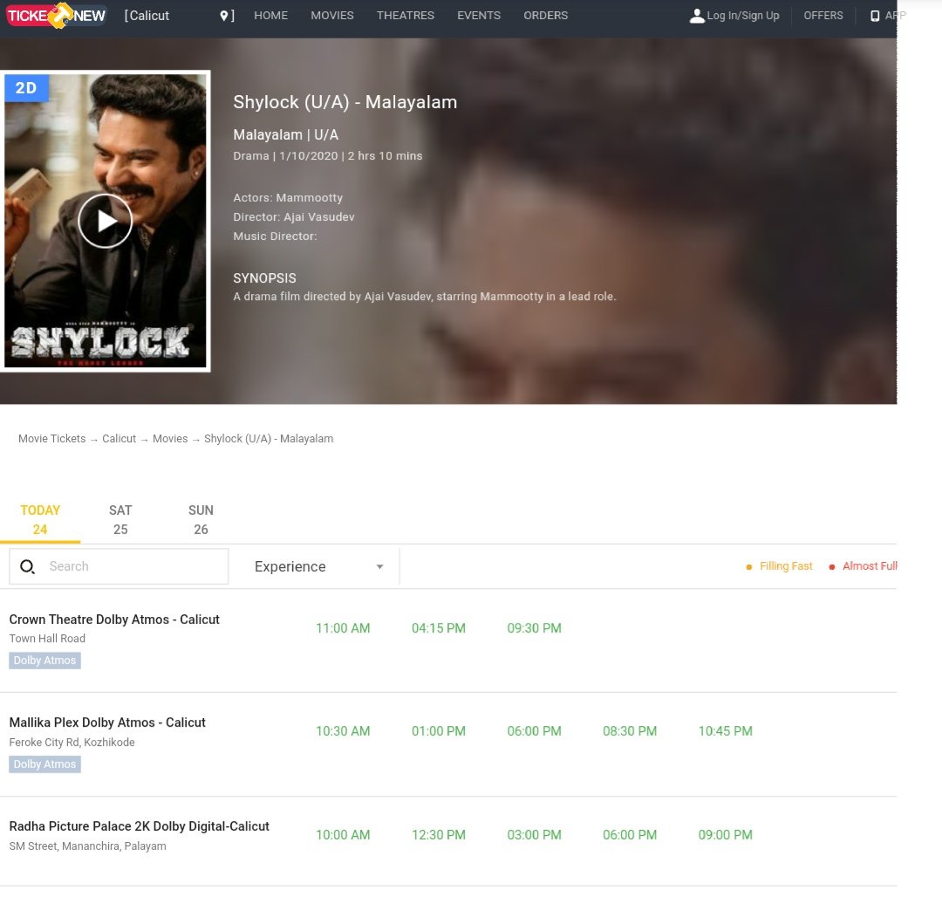
Task: Book Radha Picture Palace 03:00 PM show
Action: pos(534,834)
